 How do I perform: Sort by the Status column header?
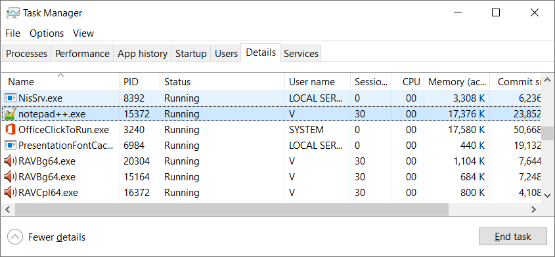222,82
